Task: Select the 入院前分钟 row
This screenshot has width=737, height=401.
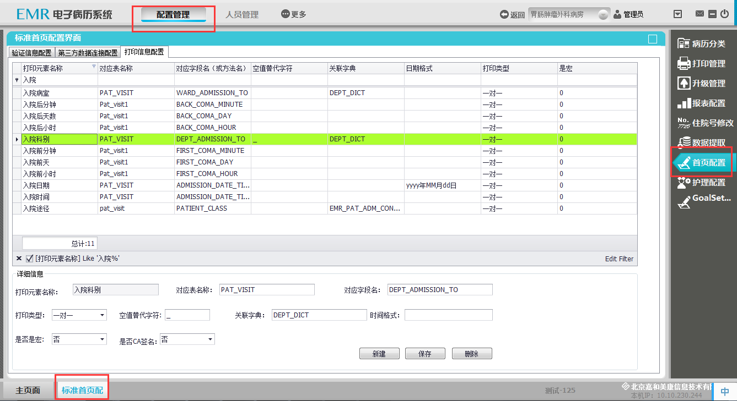Action: [325, 151]
